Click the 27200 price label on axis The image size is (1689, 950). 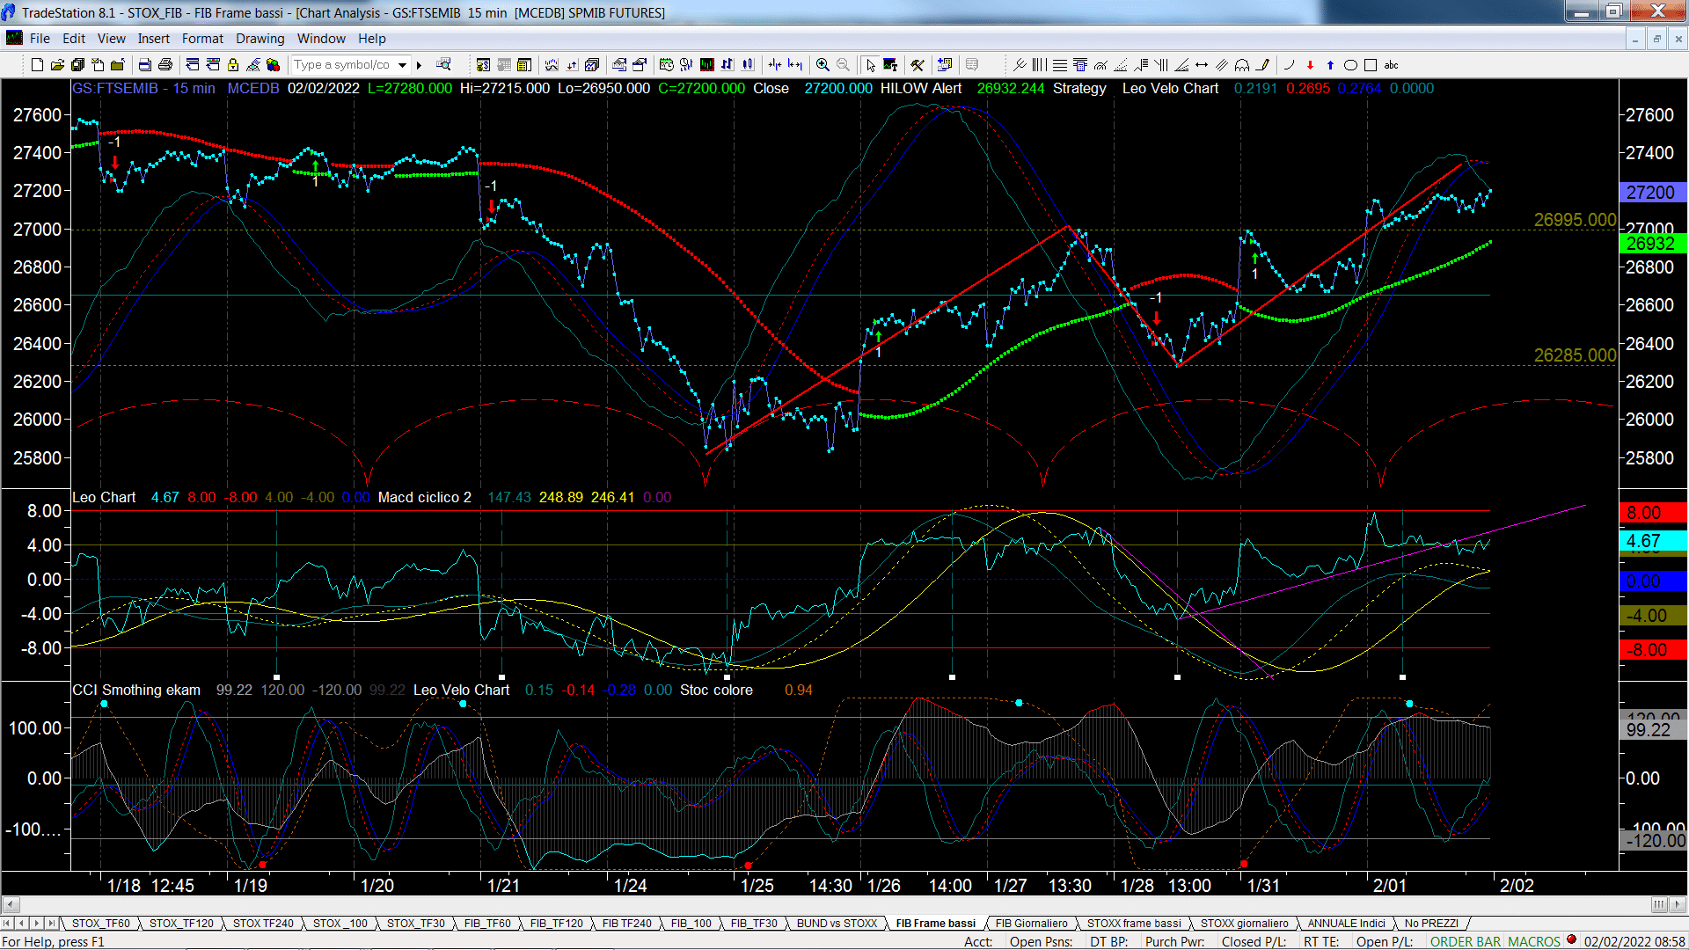[1653, 192]
